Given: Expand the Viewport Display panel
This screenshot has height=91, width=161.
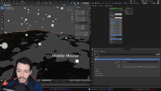Looking at the screenshot, I should point(99,74).
